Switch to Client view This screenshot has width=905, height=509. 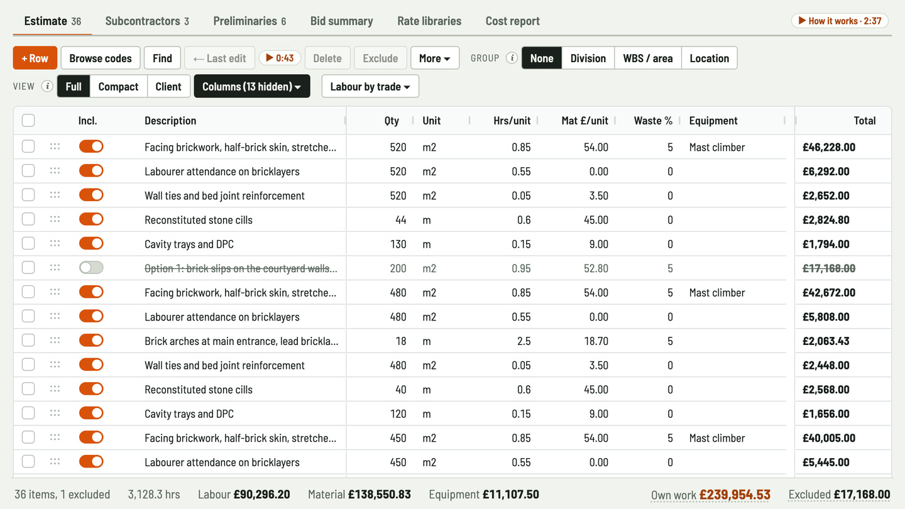[x=168, y=86]
